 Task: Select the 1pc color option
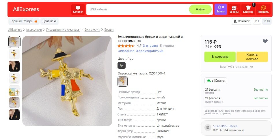(122, 65)
